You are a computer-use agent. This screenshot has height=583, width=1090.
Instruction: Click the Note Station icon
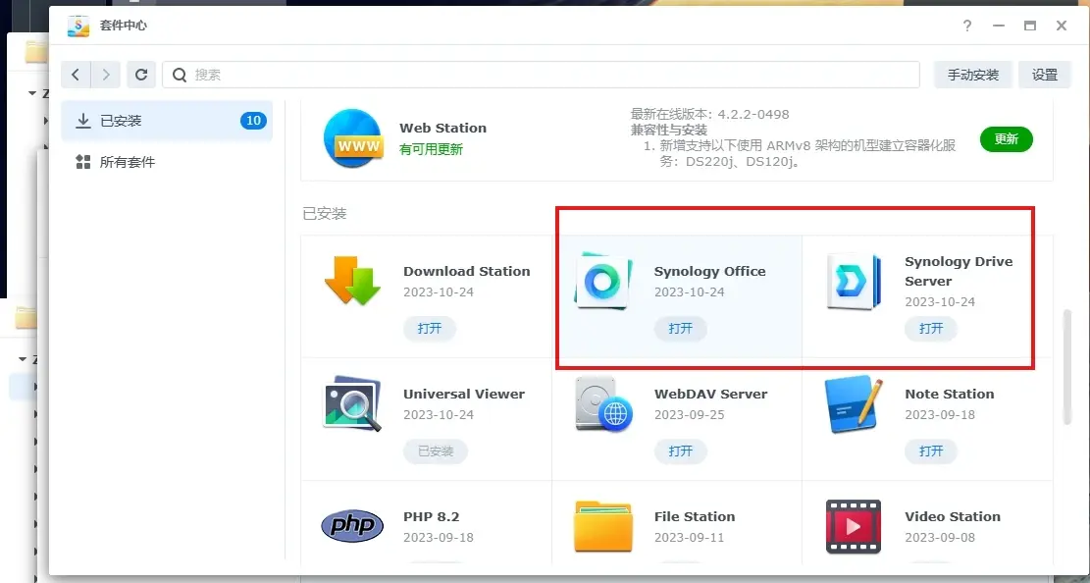(x=854, y=403)
